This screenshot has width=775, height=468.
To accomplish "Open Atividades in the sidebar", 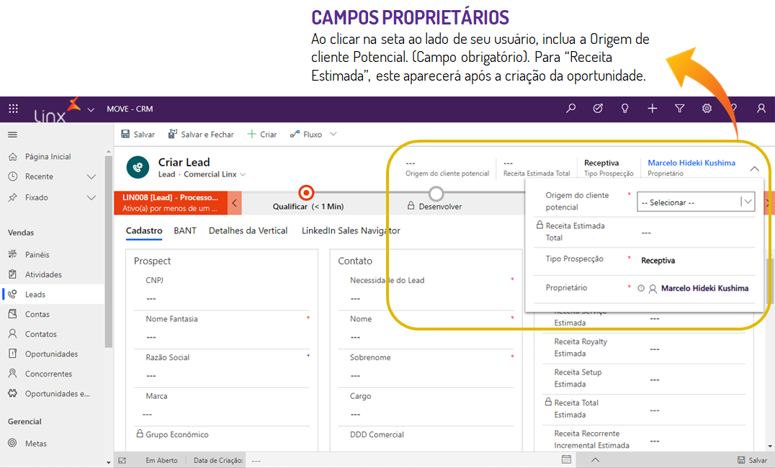I will point(52,274).
